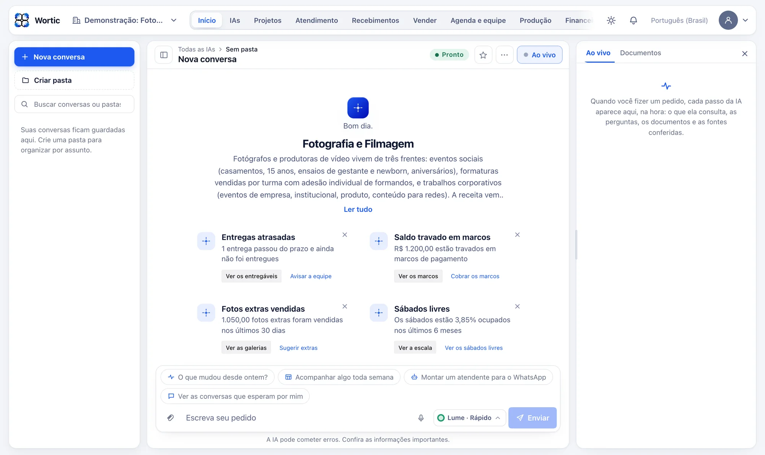This screenshot has width=765, height=455.
Task: Focus the Buscar conversas search field
Action: (x=74, y=104)
